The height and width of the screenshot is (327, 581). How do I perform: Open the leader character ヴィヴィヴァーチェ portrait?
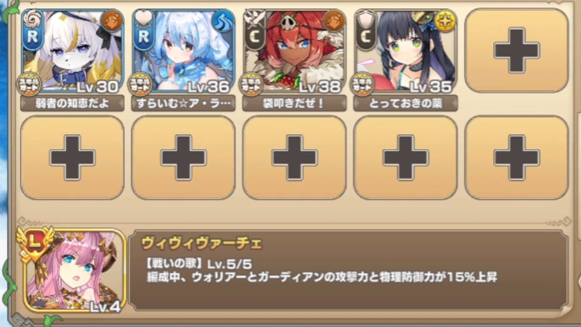(74, 271)
